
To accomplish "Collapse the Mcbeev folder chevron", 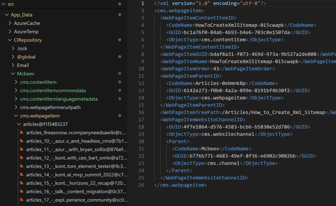I will (13, 74).
